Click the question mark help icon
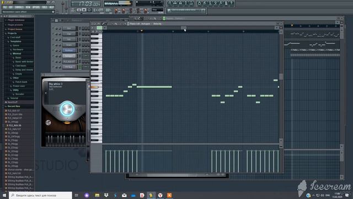The width and height of the screenshot is (353, 199). [232, 3]
